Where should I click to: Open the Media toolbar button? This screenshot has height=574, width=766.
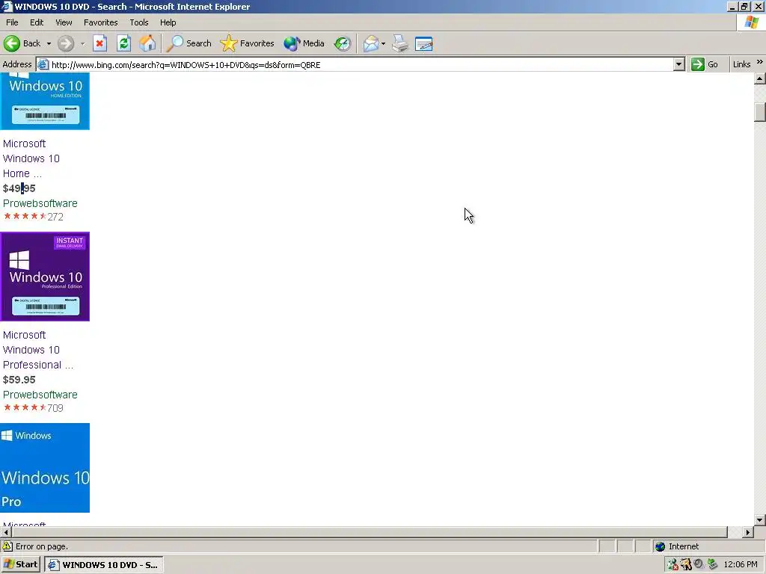[x=304, y=43]
